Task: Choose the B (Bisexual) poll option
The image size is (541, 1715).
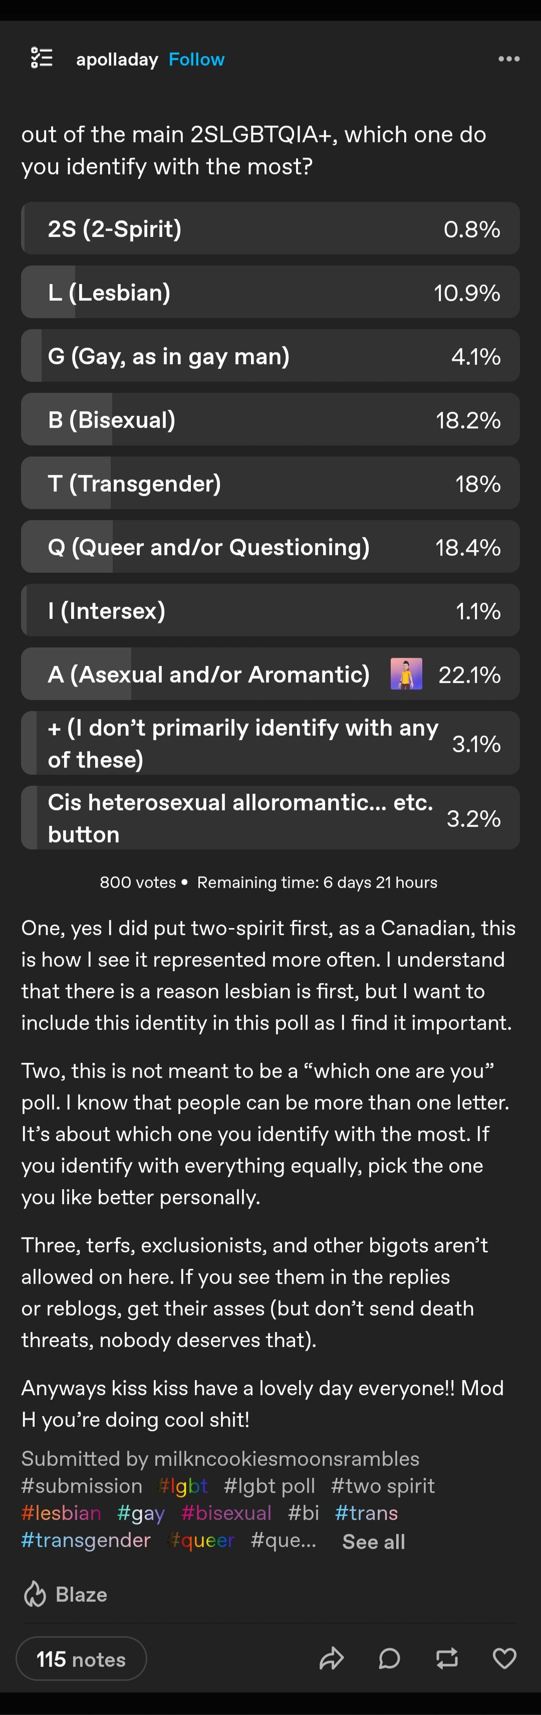Action: 269,420
